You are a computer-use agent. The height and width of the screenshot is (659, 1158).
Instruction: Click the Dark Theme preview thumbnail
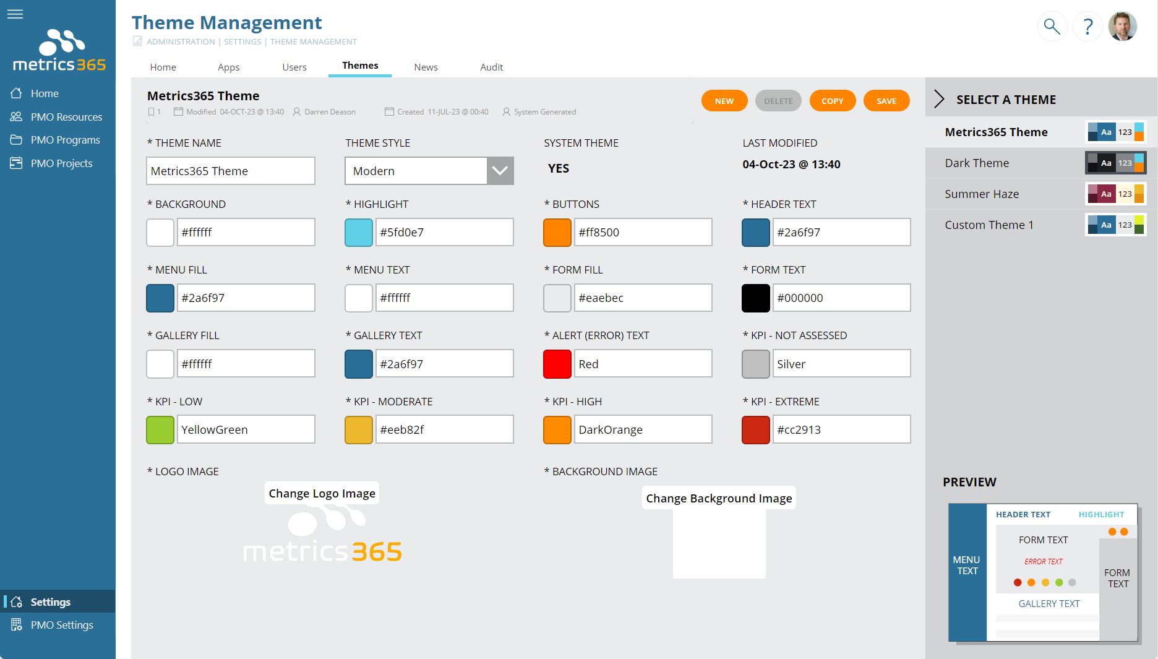(1116, 163)
